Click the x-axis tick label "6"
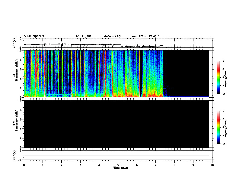The height and width of the screenshot is (185, 239). [137, 165]
